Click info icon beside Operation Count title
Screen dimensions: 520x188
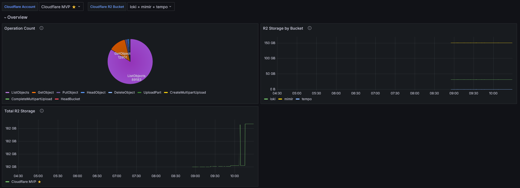pos(41,28)
